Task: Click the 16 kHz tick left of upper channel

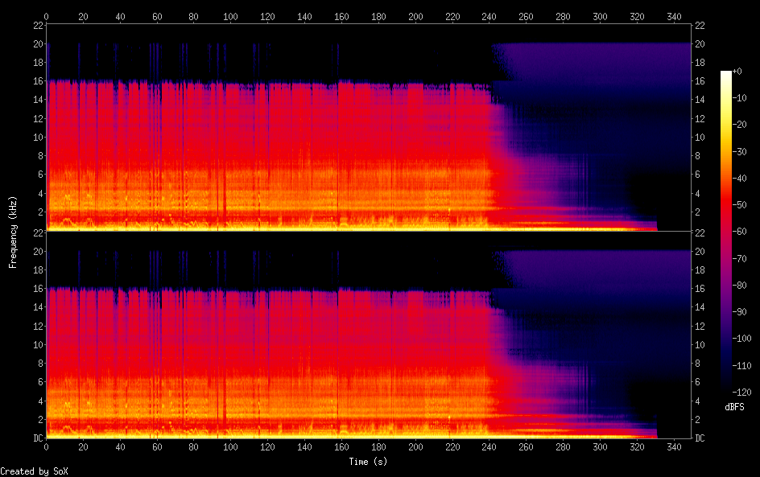Action: tap(36, 81)
